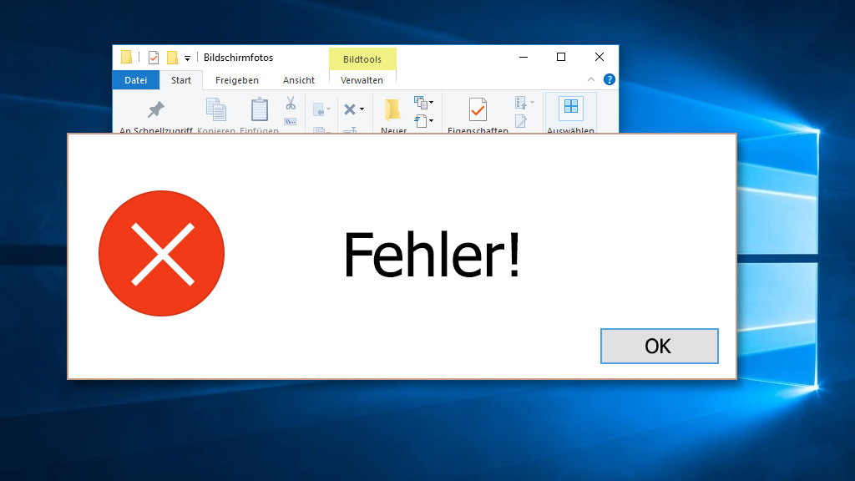
Task: Click the Kopieren icon in ribbon
Action: tap(216, 109)
